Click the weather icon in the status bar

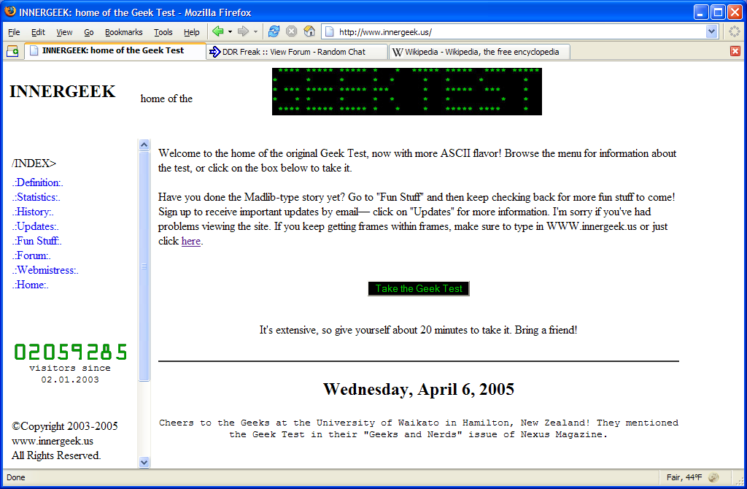pos(713,477)
